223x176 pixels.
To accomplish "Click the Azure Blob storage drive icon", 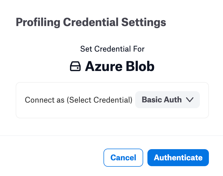I will [x=75, y=66].
